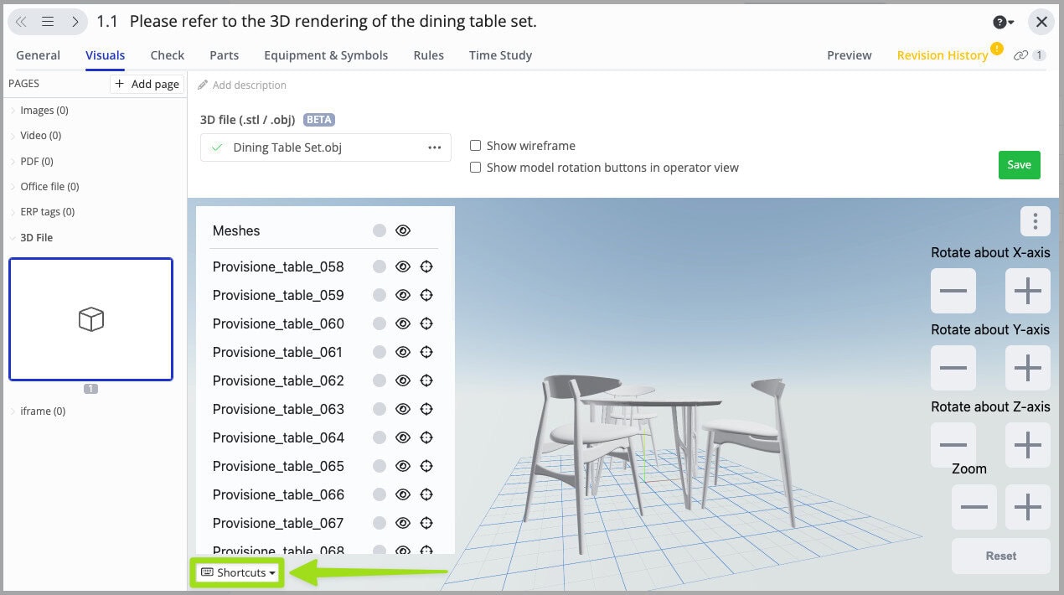Click the hamburger menu at top left
Image resolution: width=1064 pixels, height=595 pixels.
pyautogui.click(x=48, y=21)
